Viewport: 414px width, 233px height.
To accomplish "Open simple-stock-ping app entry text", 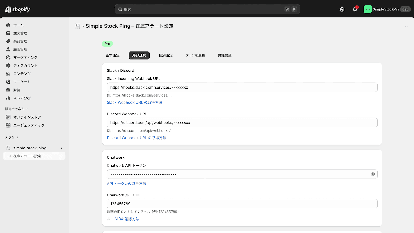I will pos(30,148).
